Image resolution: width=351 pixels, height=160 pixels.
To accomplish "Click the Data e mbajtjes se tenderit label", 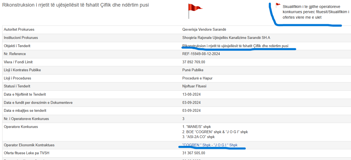I will point(25,111).
